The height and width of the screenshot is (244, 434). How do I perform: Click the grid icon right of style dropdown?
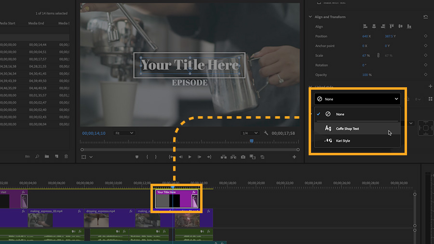430,99
